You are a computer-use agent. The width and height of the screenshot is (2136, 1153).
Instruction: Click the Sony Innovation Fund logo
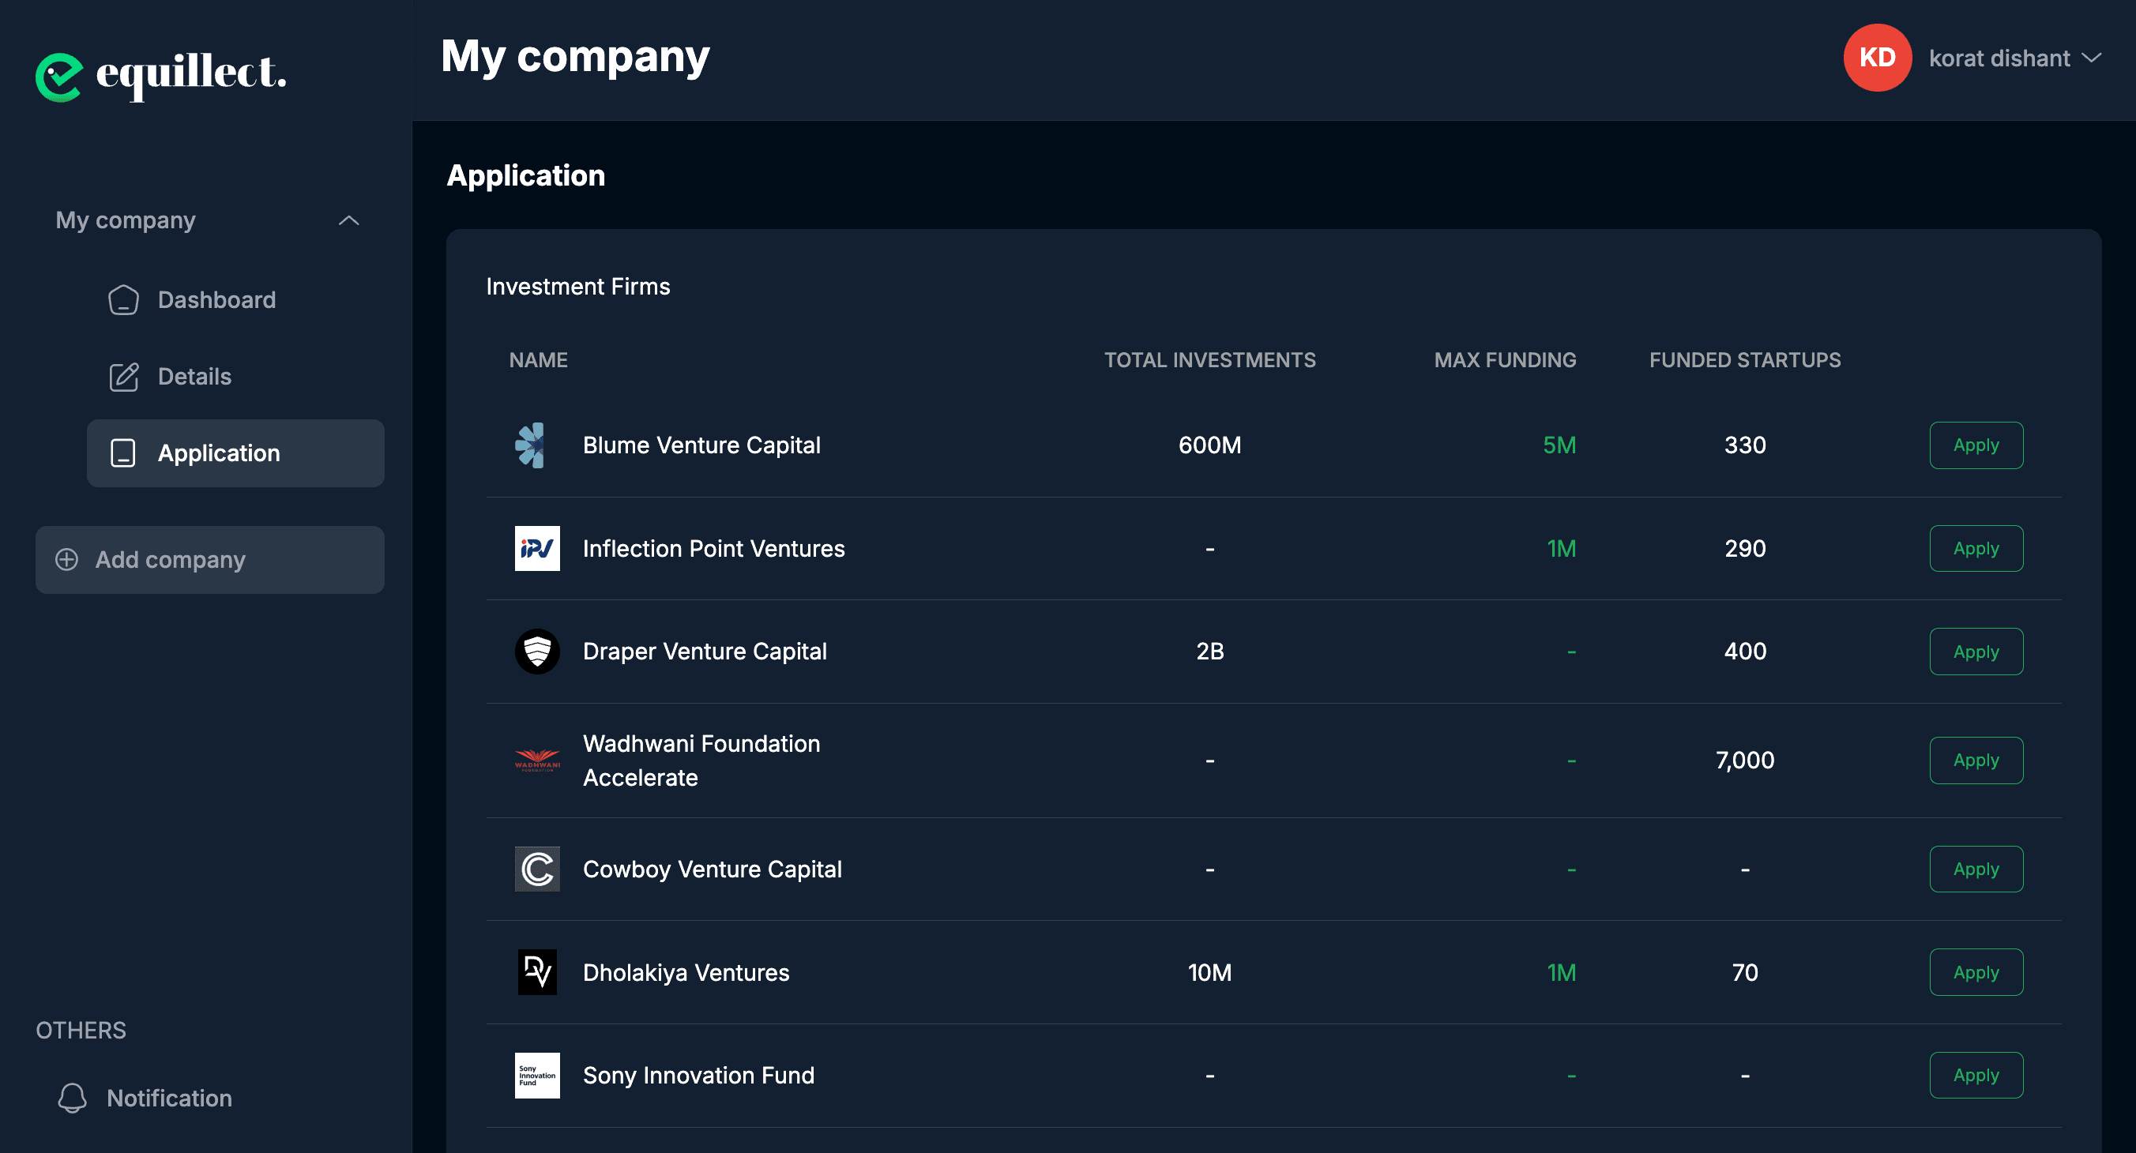pyautogui.click(x=536, y=1075)
